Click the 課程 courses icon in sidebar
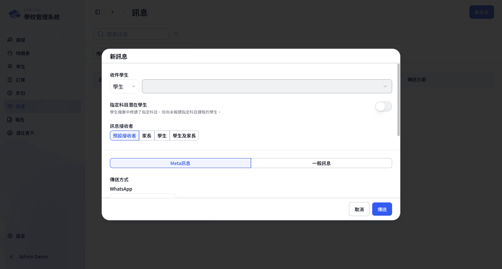 pos(10,40)
